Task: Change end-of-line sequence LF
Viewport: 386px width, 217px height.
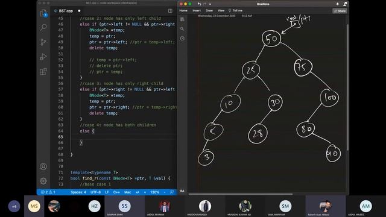Action: pyautogui.click(x=107, y=192)
